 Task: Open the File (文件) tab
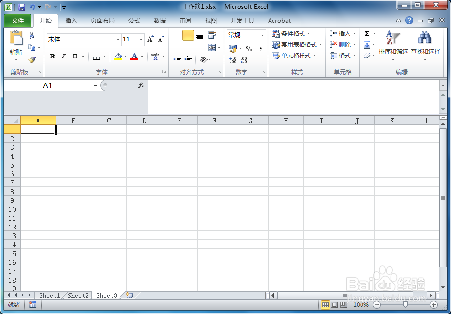(18, 21)
